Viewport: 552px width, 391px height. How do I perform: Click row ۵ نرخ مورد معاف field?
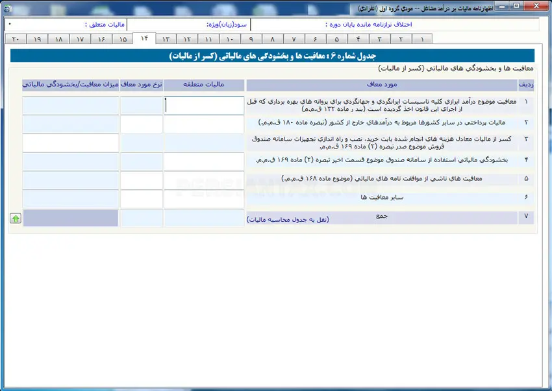[142, 180]
